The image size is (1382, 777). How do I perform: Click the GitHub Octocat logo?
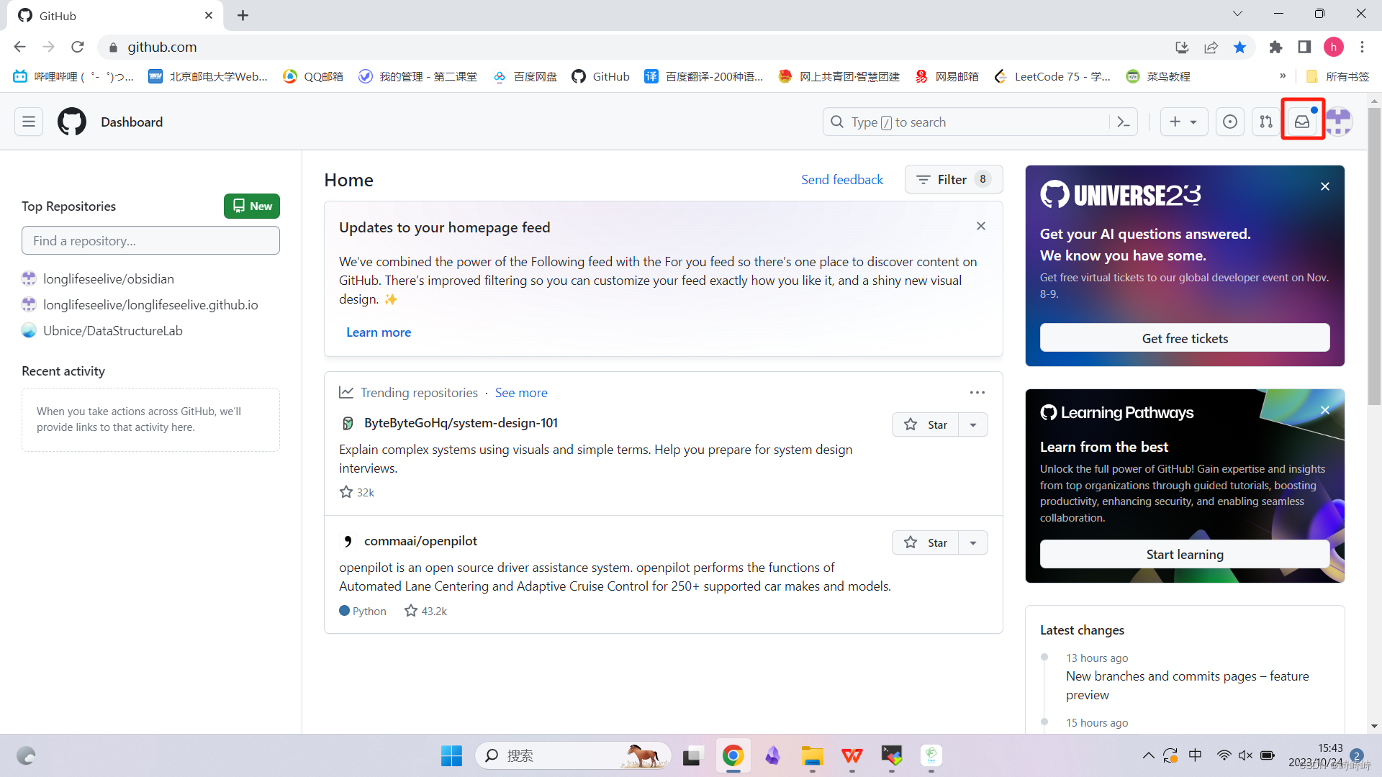pos(72,122)
